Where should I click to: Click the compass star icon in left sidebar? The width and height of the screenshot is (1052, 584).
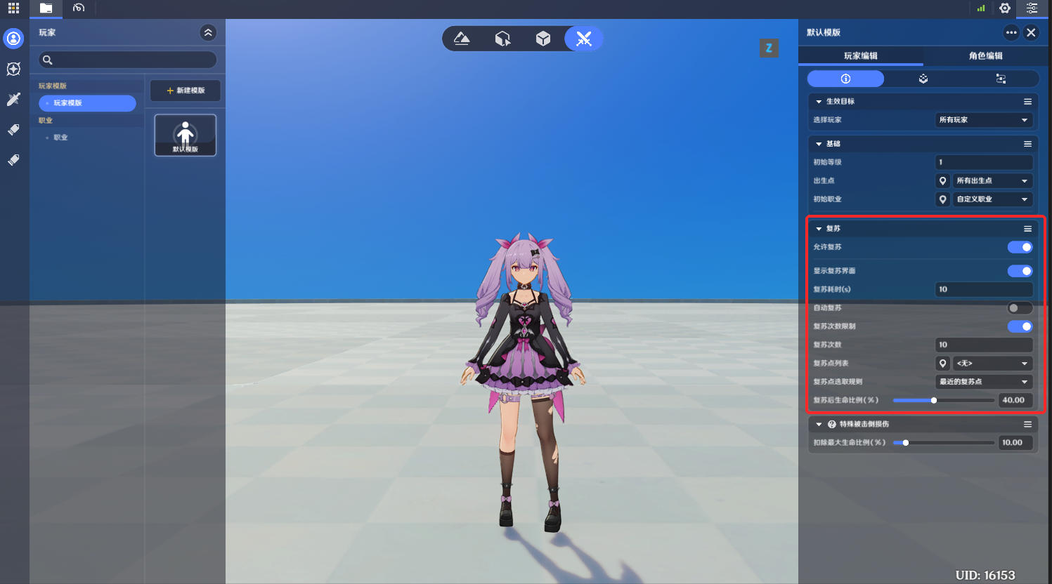pos(13,69)
